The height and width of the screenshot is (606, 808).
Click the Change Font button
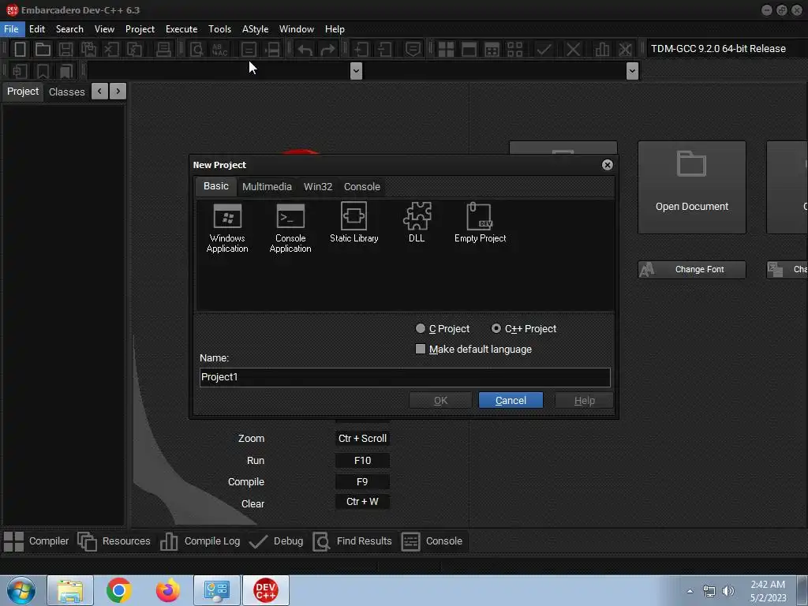pyautogui.click(x=691, y=270)
